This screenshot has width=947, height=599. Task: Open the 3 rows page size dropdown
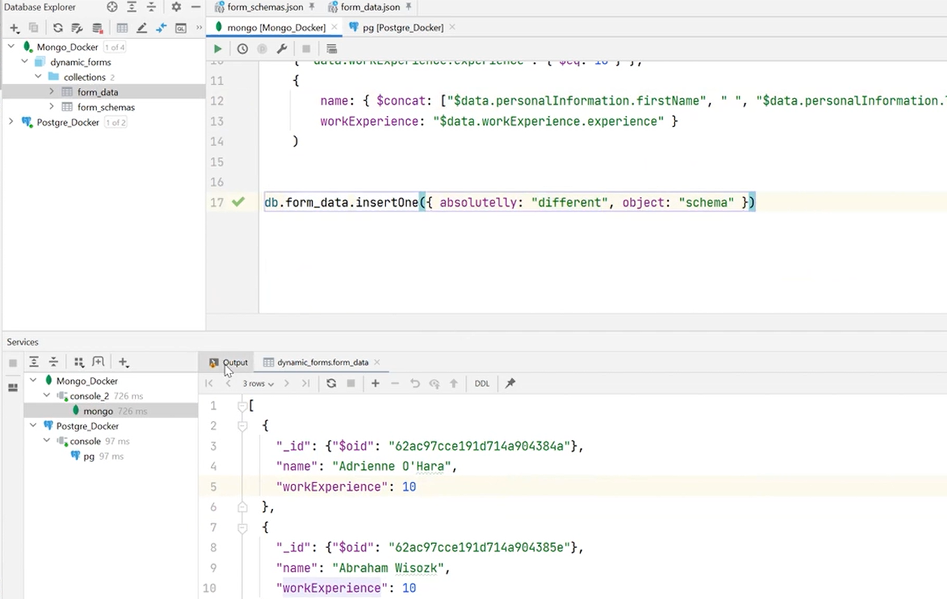point(257,383)
